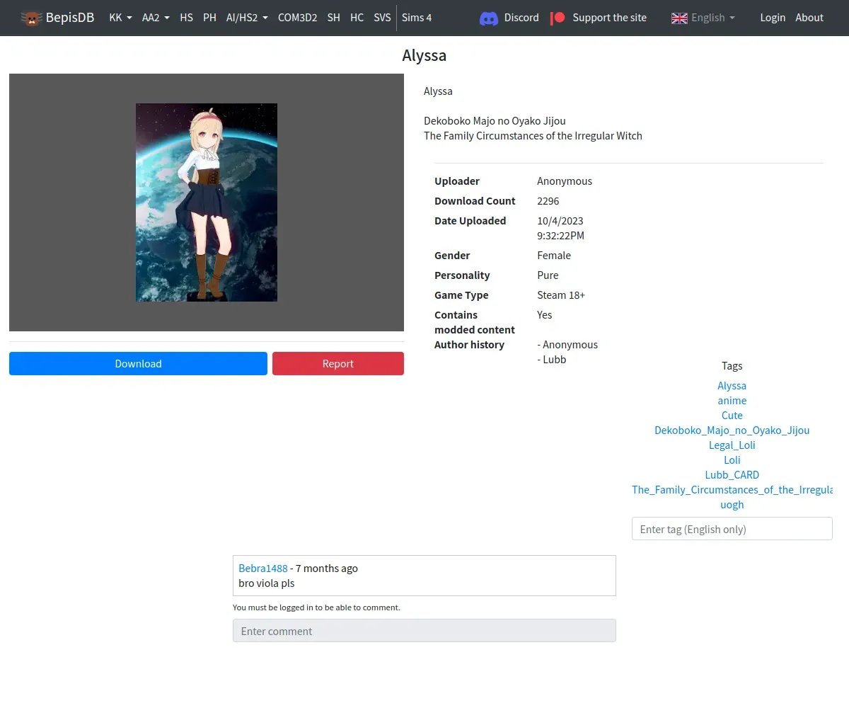Click the BepisDB logo icon
This screenshot has width=849, height=708.
click(x=31, y=18)
